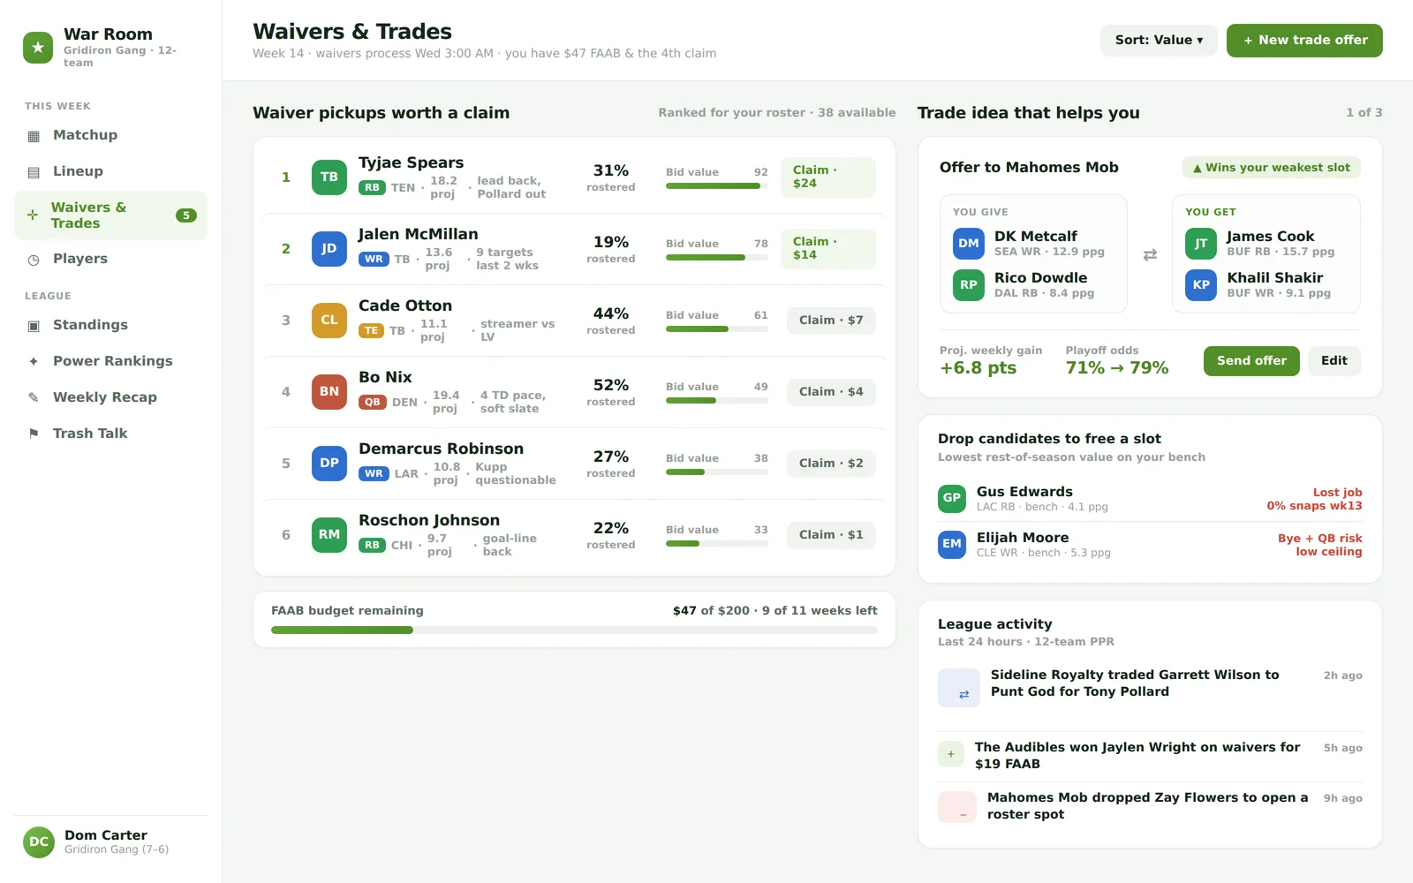Viewport: 1413px width, 883px height.
Task: Click Khalil Shakir KP avatar
Action: point(1201,285)
